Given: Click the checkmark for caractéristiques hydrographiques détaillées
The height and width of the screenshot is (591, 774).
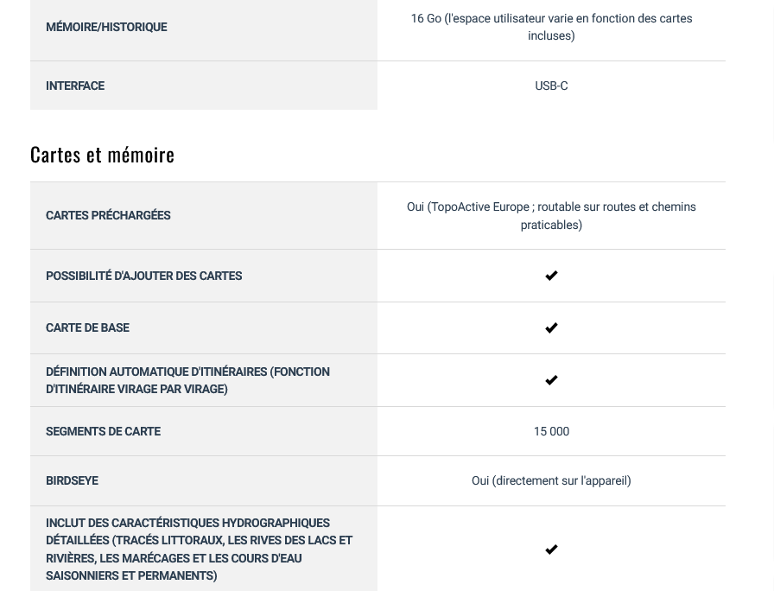Looking at the screenshot, I should [551, 549].
